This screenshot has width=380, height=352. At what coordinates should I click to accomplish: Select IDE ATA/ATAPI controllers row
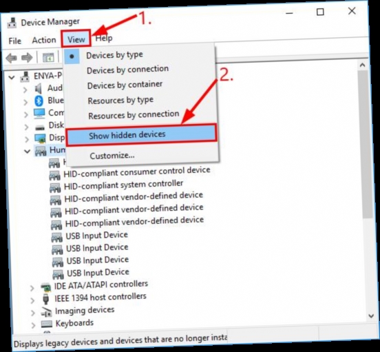101,284
